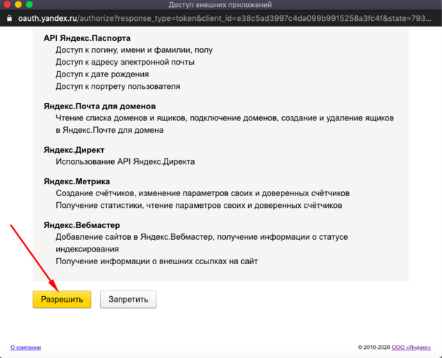Click 'Доступ к дате рождения' line
Screen dimensions: 442x358
pyautogui.click(x=102, y=74)
